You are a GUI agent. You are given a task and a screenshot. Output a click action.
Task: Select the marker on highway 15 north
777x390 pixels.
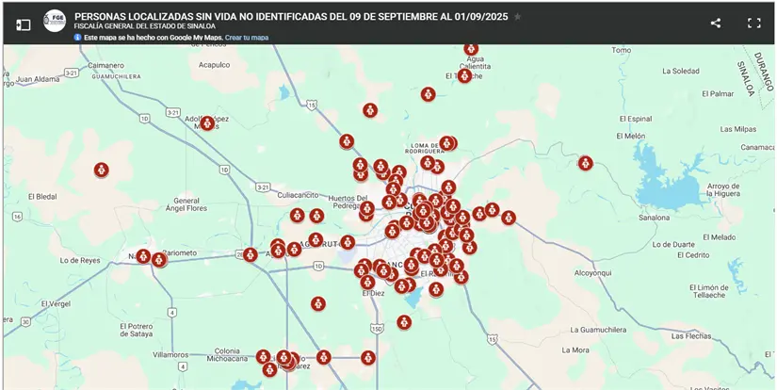(x=347, y=141)
